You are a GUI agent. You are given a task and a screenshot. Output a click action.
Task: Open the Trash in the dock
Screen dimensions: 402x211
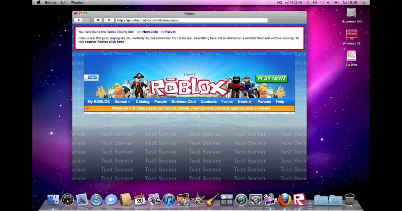click(350, 200)
